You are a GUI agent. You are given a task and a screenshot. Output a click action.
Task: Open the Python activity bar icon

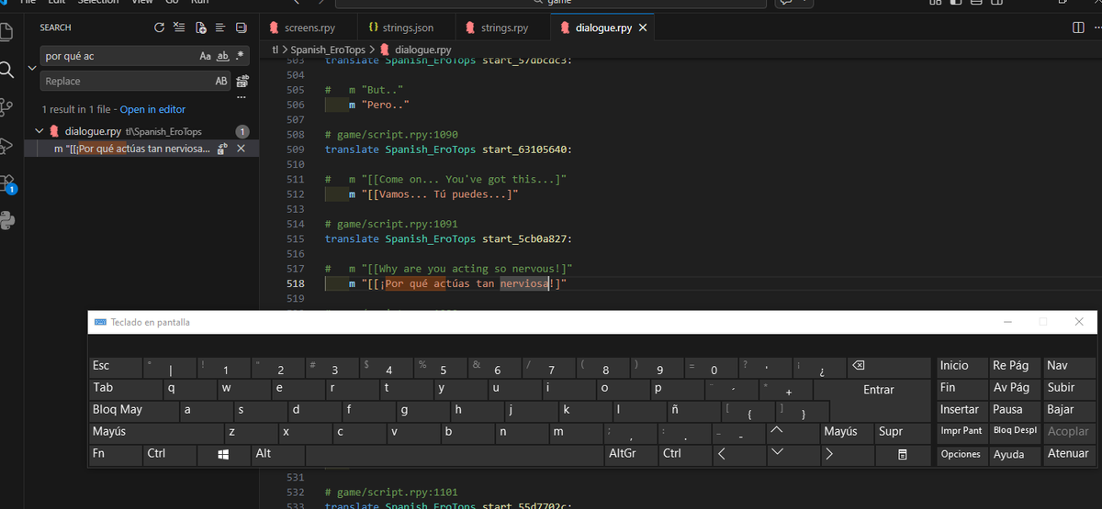6,220
